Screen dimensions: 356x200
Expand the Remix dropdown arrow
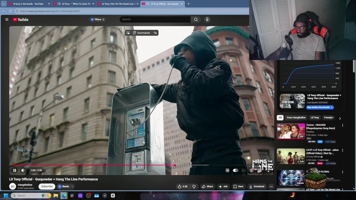[x=72, y=187]
